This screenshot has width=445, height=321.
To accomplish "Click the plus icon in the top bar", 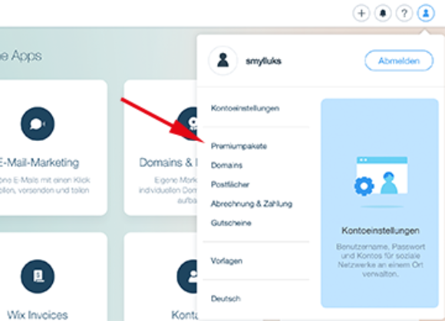I will click(361, 13).
